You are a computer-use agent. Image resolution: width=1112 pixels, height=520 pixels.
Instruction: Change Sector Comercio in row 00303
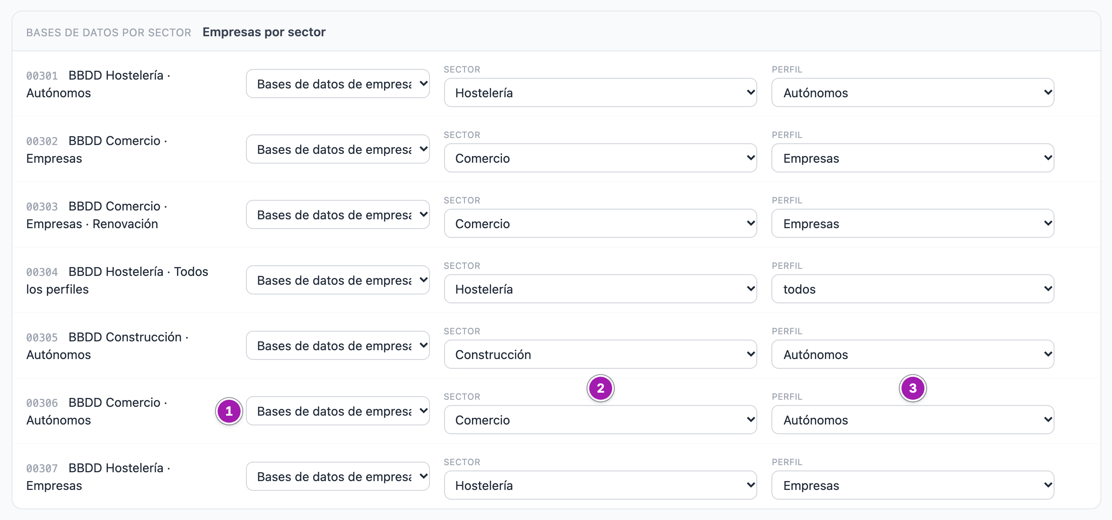600,223
